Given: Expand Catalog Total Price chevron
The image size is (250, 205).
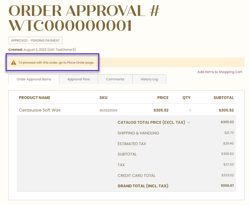Looking at the screenshot, I should 189,122.
